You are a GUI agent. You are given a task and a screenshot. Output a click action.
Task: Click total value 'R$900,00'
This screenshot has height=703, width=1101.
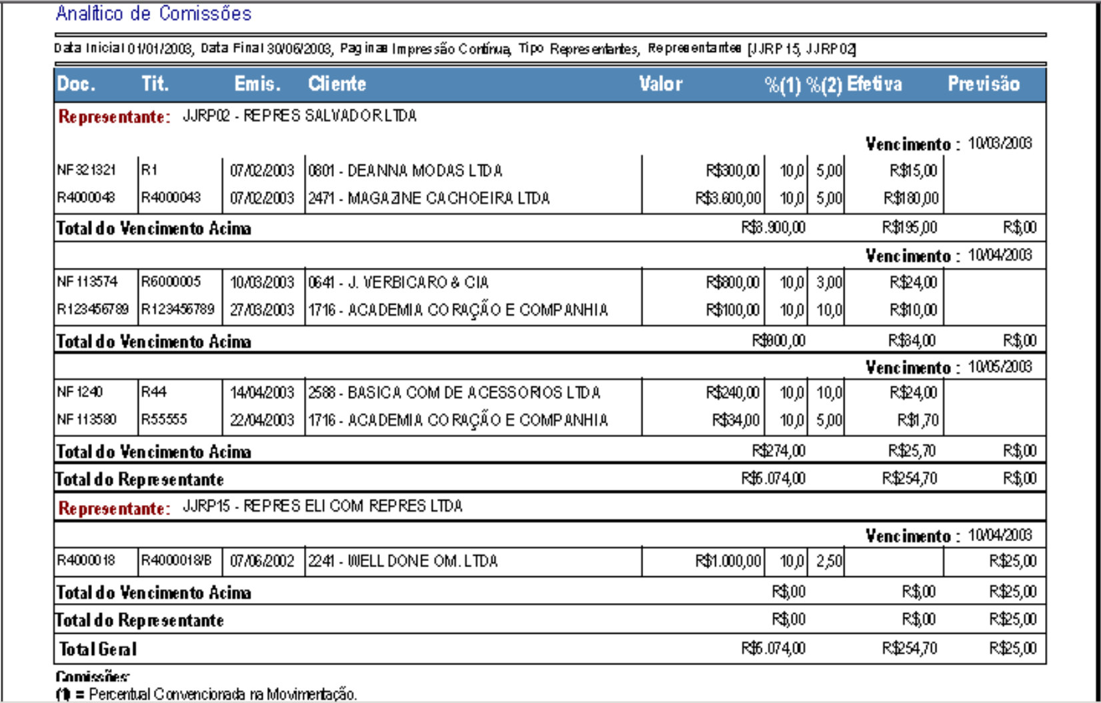coord(778,341)
